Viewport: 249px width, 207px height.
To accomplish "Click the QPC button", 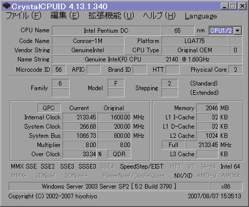I will click(49, 108).
